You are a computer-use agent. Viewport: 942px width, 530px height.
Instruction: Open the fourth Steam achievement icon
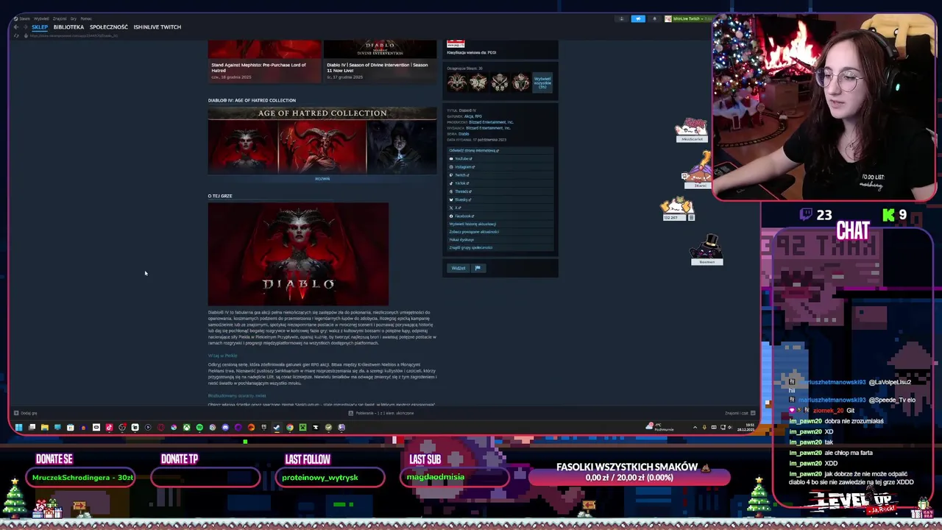coord(521,82)
